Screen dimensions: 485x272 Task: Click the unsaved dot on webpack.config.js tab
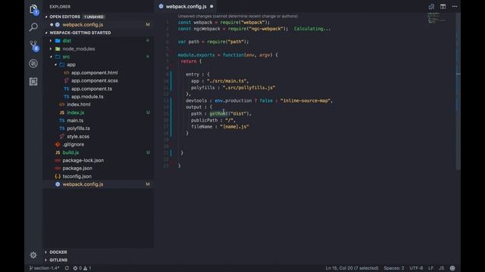pyautogui.click(x=211, y=7)
